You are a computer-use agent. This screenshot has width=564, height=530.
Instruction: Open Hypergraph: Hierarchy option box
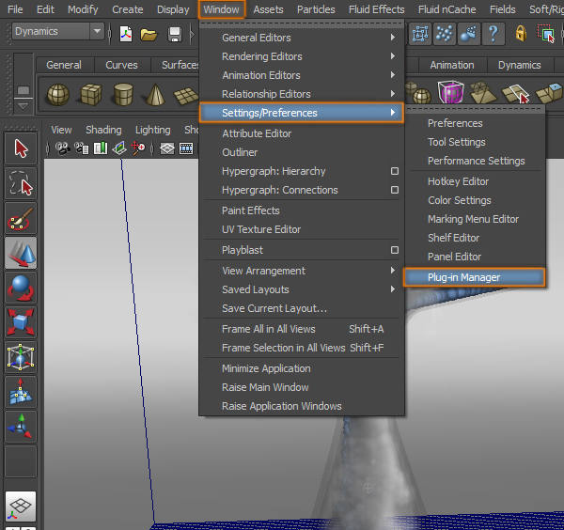(x=395, y=172)
